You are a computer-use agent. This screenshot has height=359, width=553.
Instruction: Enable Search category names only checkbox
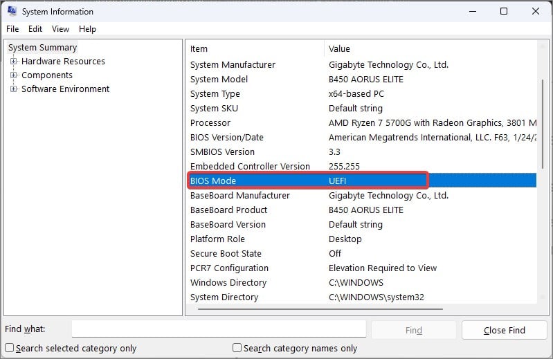(237, 348)
